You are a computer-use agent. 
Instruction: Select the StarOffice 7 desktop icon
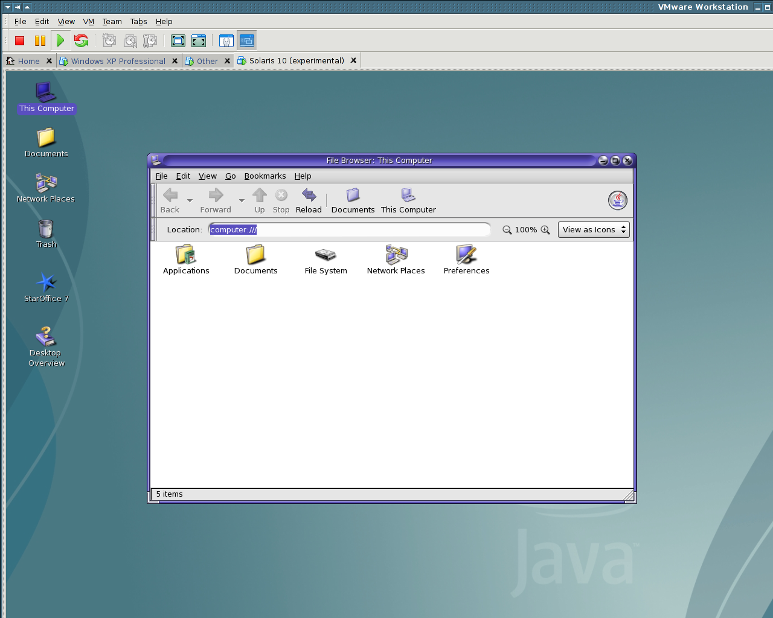pyautogui.click(x=47, y=287)
